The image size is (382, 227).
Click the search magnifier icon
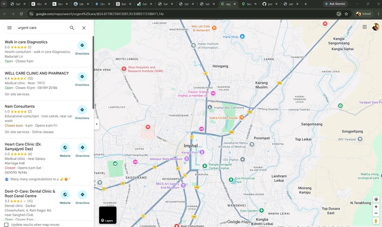pos(72,28)
